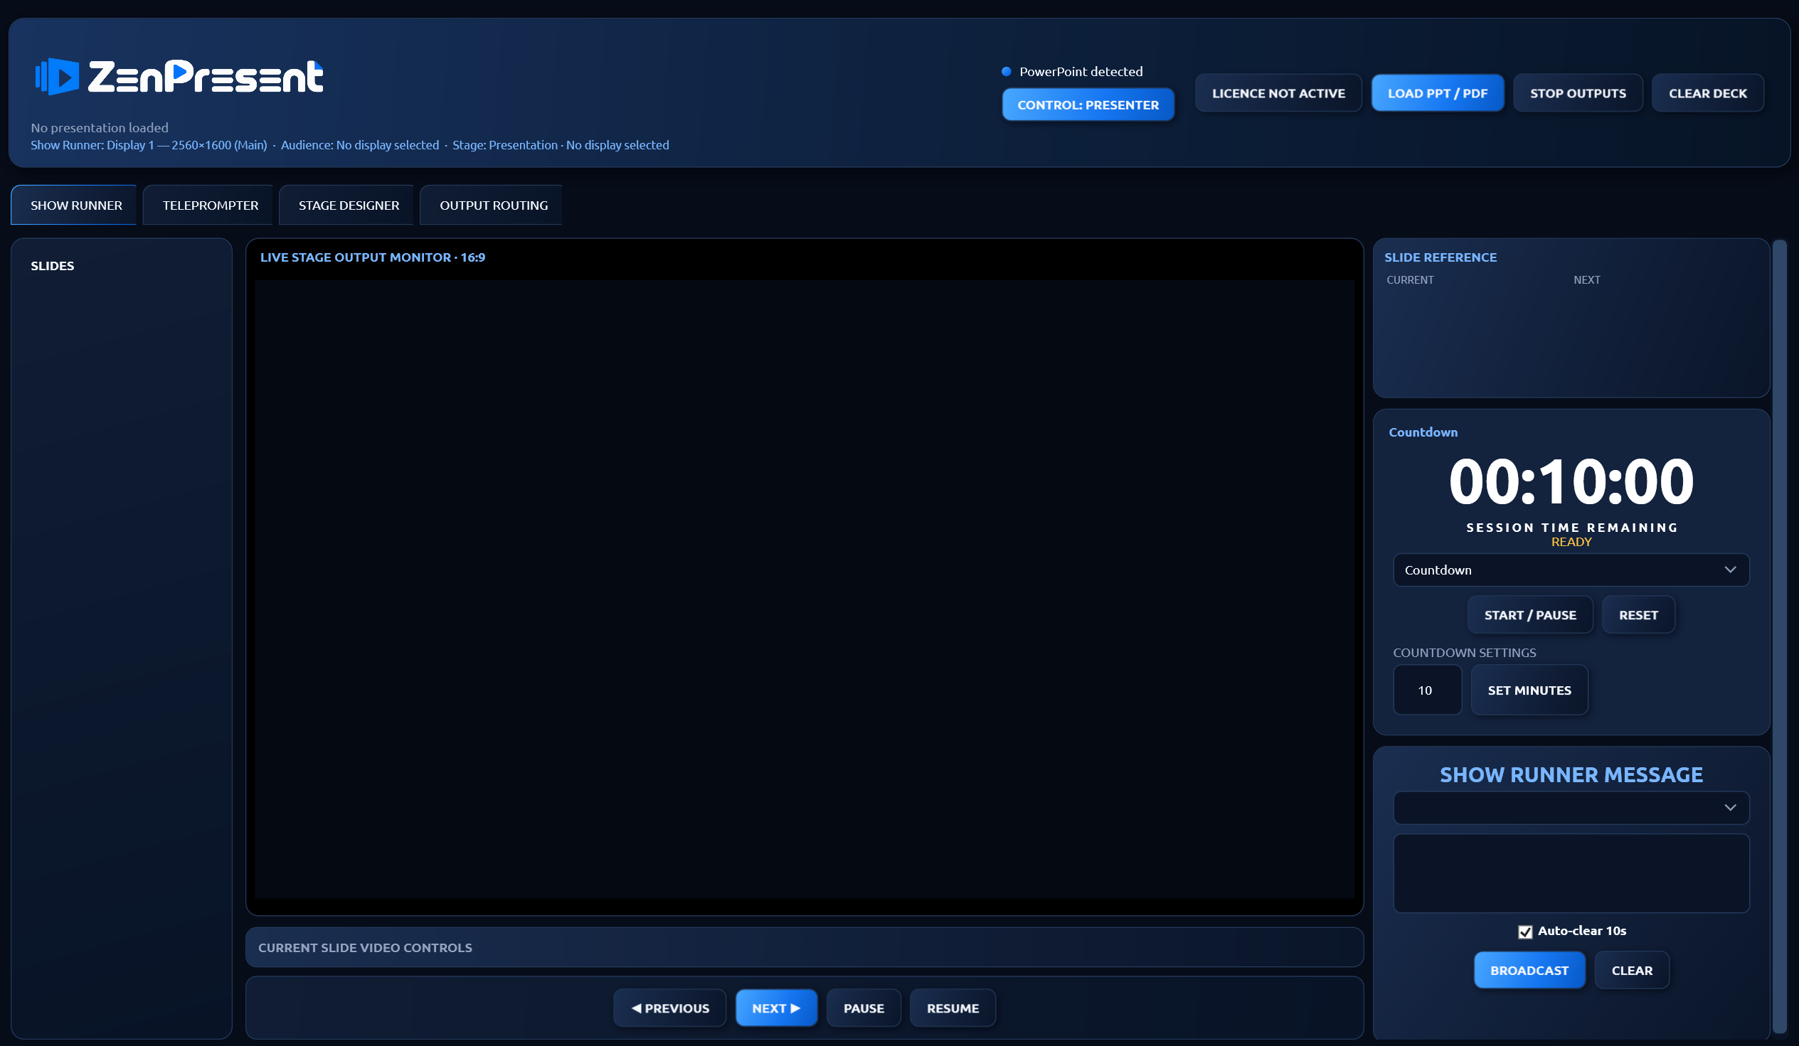Open the Countdown mode dropdown
Viewport: 1799px width, 1046px height.
click(1571, 570)
